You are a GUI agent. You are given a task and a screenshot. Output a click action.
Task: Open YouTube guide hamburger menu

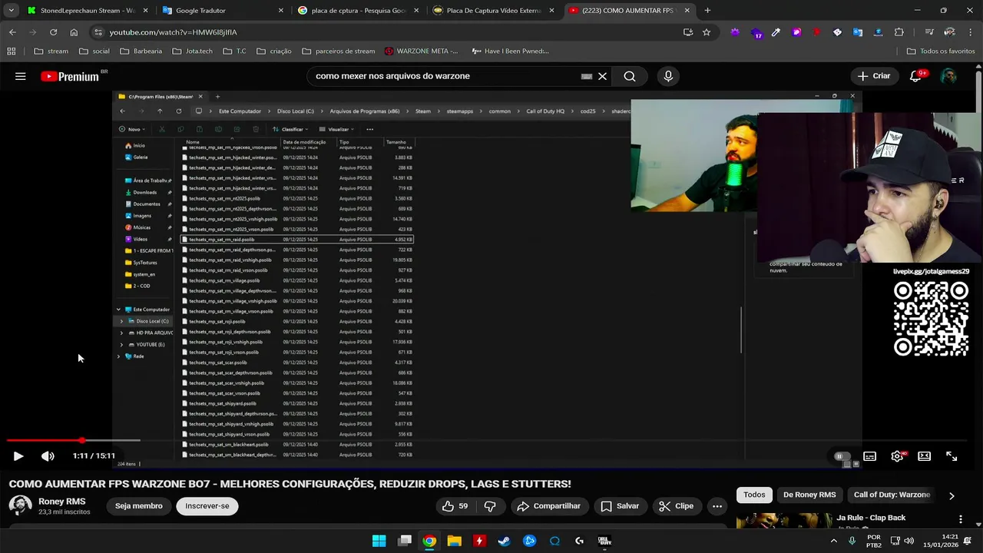pos(21,76)
